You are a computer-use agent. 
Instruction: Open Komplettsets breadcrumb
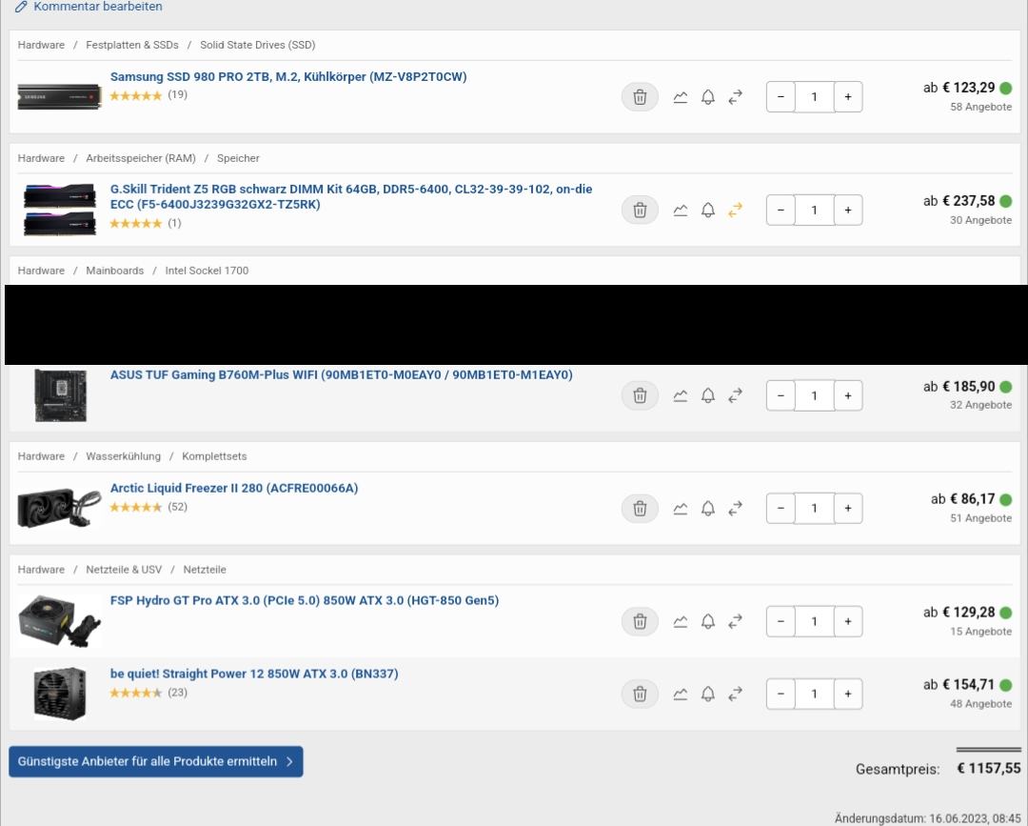[x=214, y=456]
